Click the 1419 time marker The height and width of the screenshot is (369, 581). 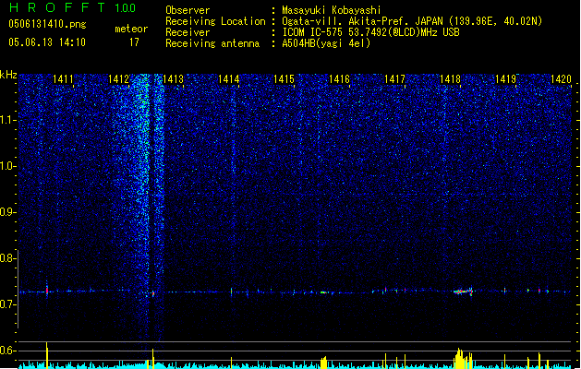pos(506,78)
